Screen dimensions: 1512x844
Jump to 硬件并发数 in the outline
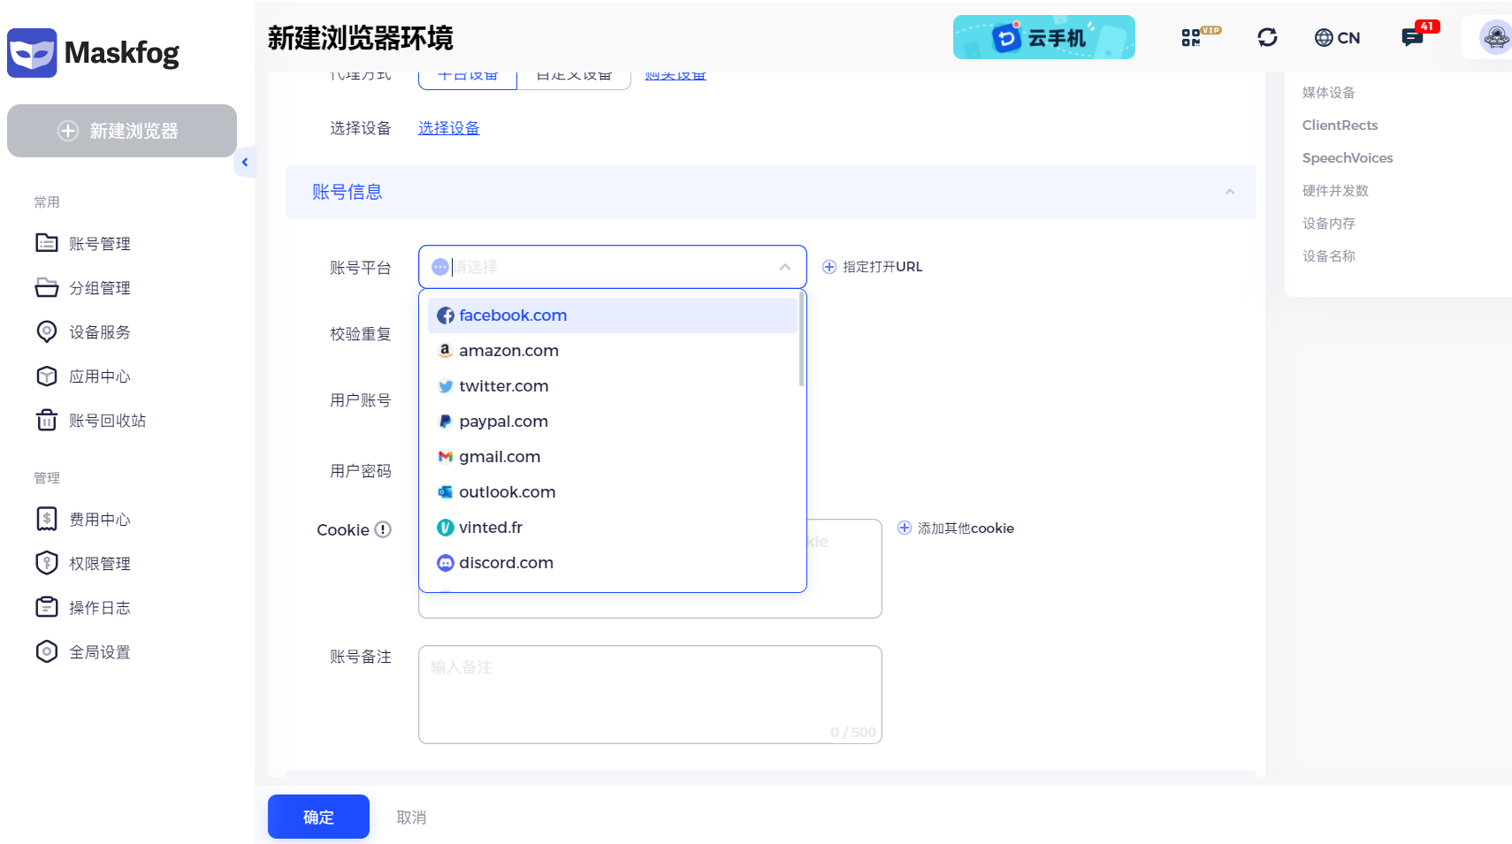click(x=1335, y=191)
